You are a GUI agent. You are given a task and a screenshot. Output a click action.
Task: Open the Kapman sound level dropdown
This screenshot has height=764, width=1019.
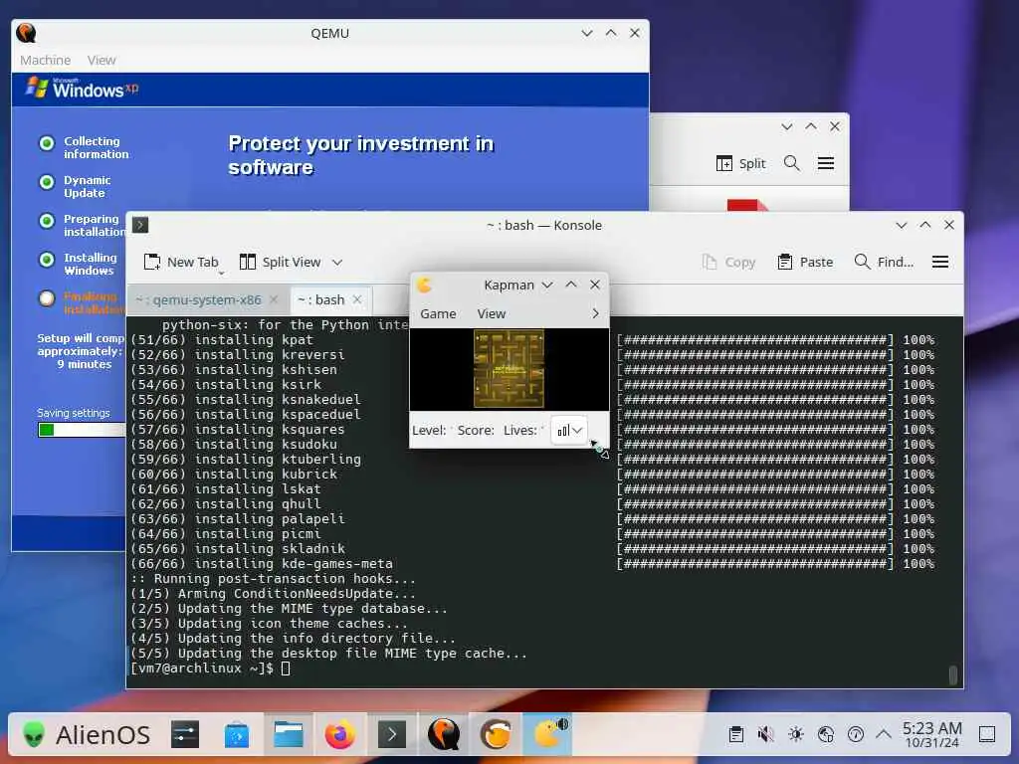coord(569,430)
